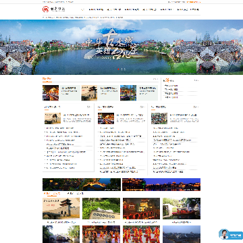Click the blue-sky waterfront night skyline banner
The image size is (243, 243).
[161, 184]
